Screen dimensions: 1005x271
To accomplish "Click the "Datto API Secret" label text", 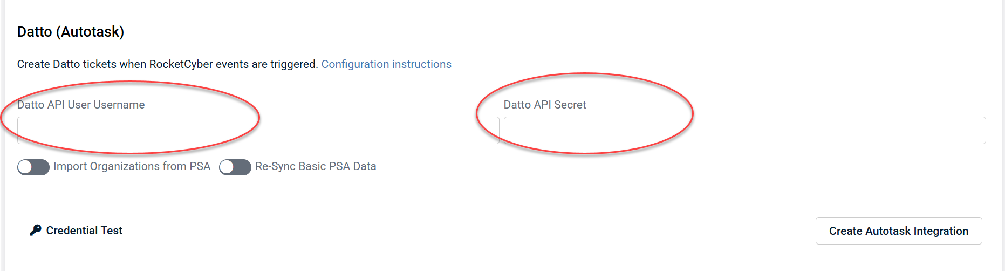I will 545,105.
